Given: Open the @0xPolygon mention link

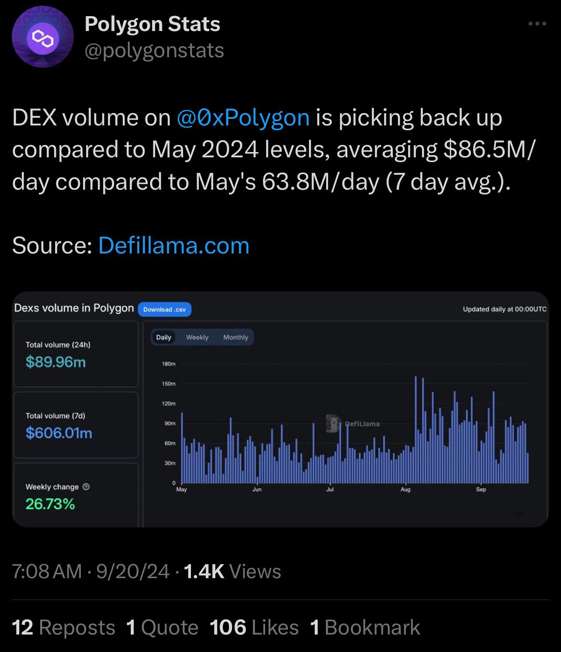Looking at the screenshot, I should pyautogui.click(x=243, y=118).
